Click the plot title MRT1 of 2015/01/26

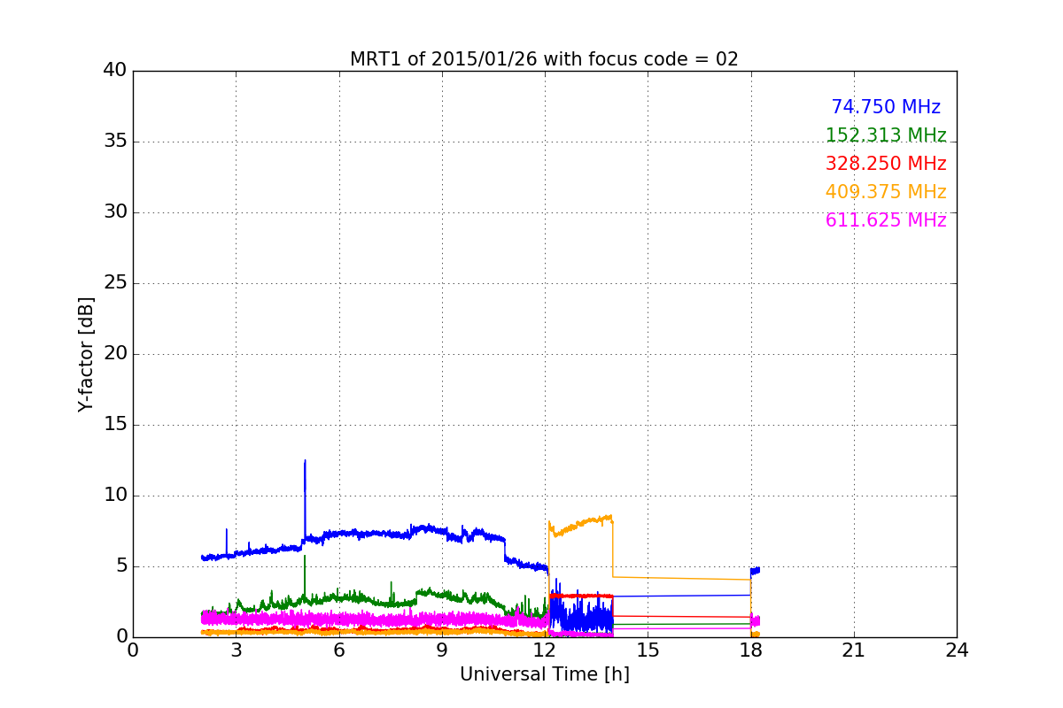click(544, 59)
